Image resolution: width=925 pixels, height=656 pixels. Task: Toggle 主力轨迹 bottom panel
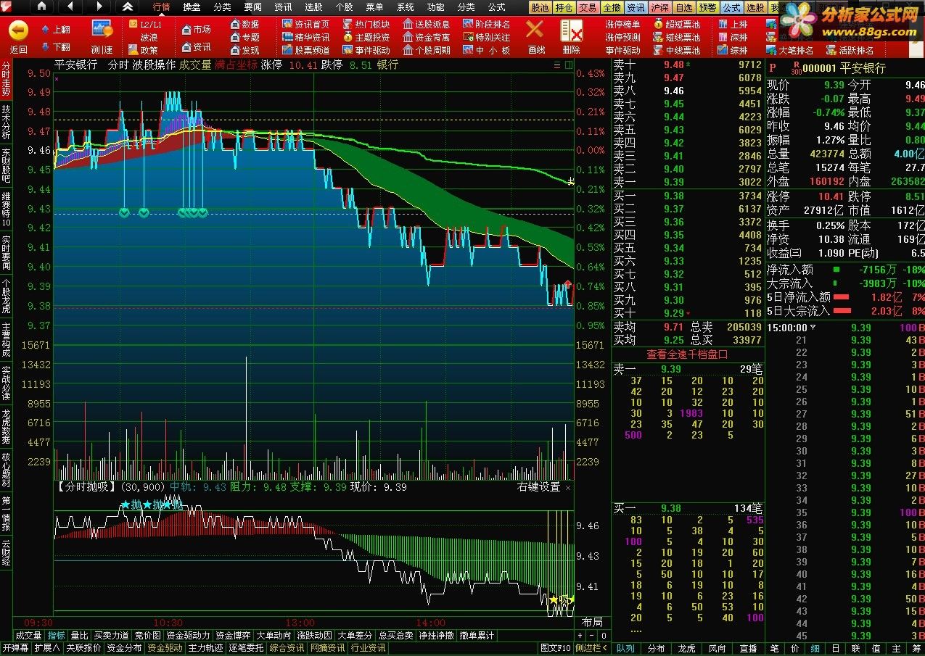206,647
